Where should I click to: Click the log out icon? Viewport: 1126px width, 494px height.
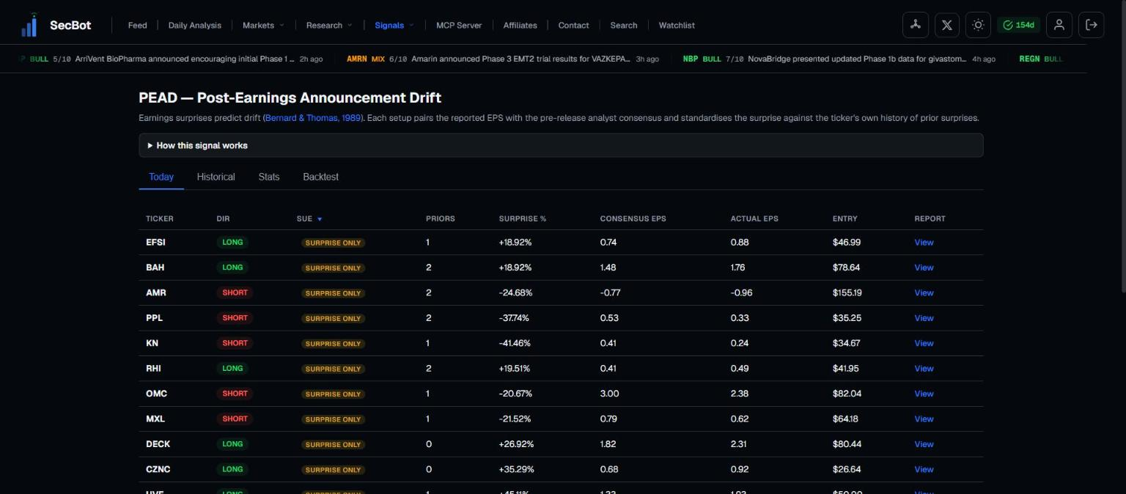pos(1092,25)
